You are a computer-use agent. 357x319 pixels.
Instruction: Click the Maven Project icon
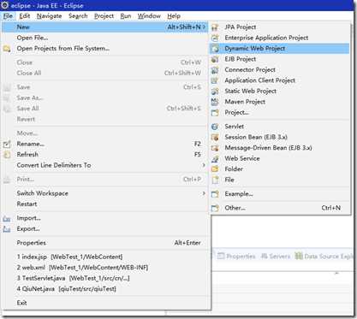215,102
